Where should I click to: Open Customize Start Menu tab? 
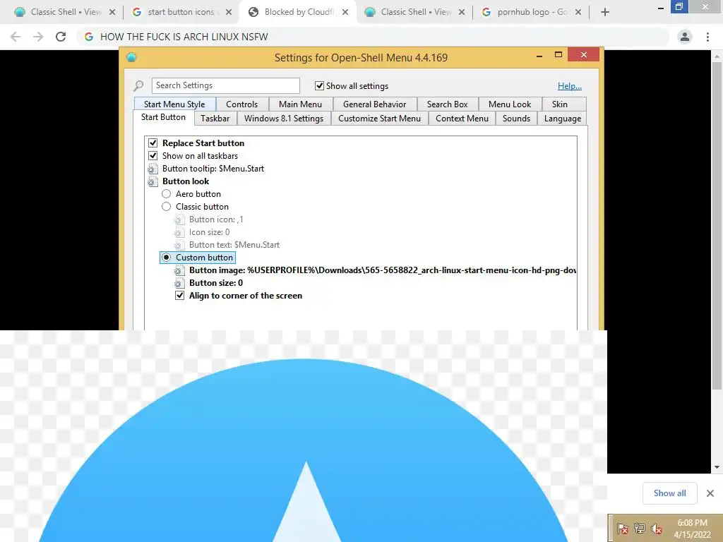point(379,119)
